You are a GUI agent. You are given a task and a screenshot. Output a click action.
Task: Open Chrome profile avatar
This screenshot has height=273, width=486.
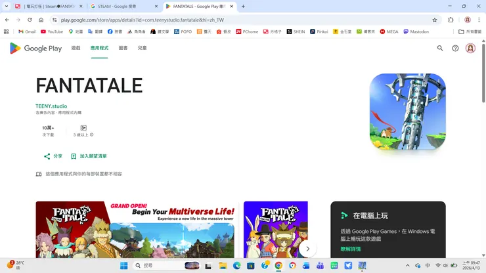(468, 20)
